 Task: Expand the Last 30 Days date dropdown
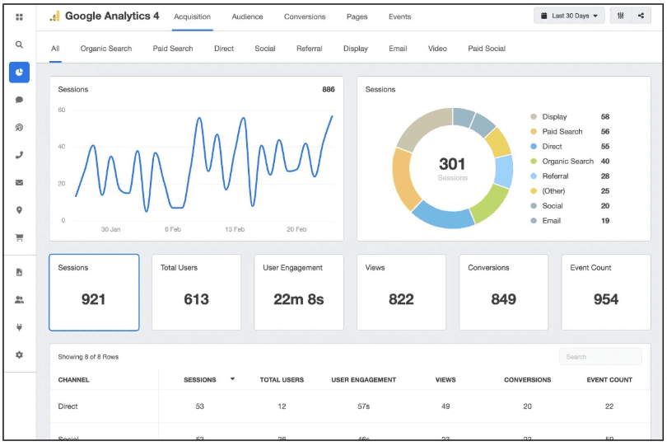coord(569,16)
